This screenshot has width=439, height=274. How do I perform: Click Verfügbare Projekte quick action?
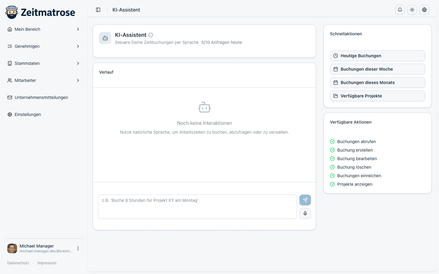point(377,96)
